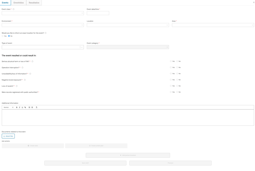The width and height of the screenshot is (255, 171).
Task: Click the bold formatting icon
Action: point(17,108)
